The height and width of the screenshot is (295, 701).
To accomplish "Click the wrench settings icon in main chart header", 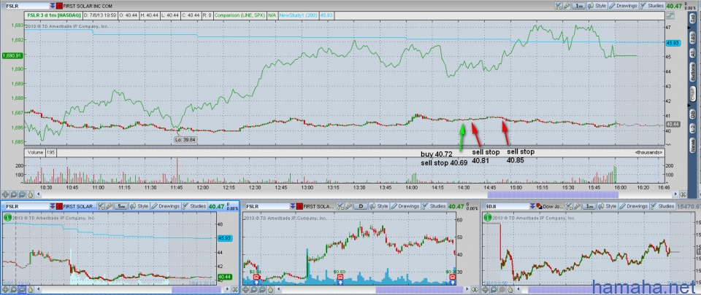I will [566, 6].
